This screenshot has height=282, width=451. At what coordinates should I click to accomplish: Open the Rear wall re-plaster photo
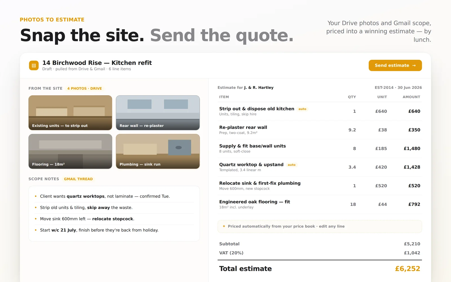(158, 113)
